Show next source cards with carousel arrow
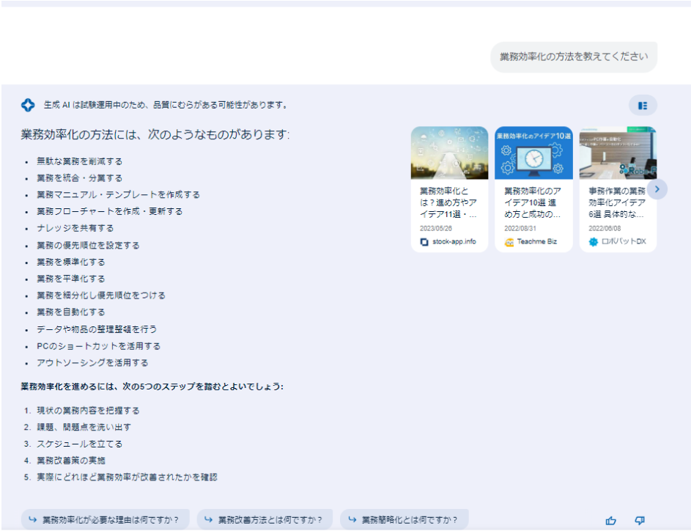691x531 pixels. 657,189
